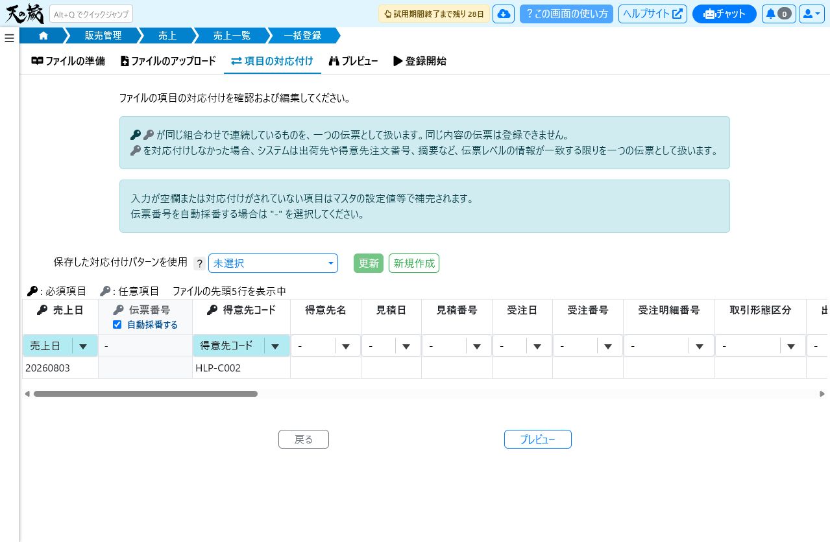Click the scrollbar left arrow

click(27, 394)
